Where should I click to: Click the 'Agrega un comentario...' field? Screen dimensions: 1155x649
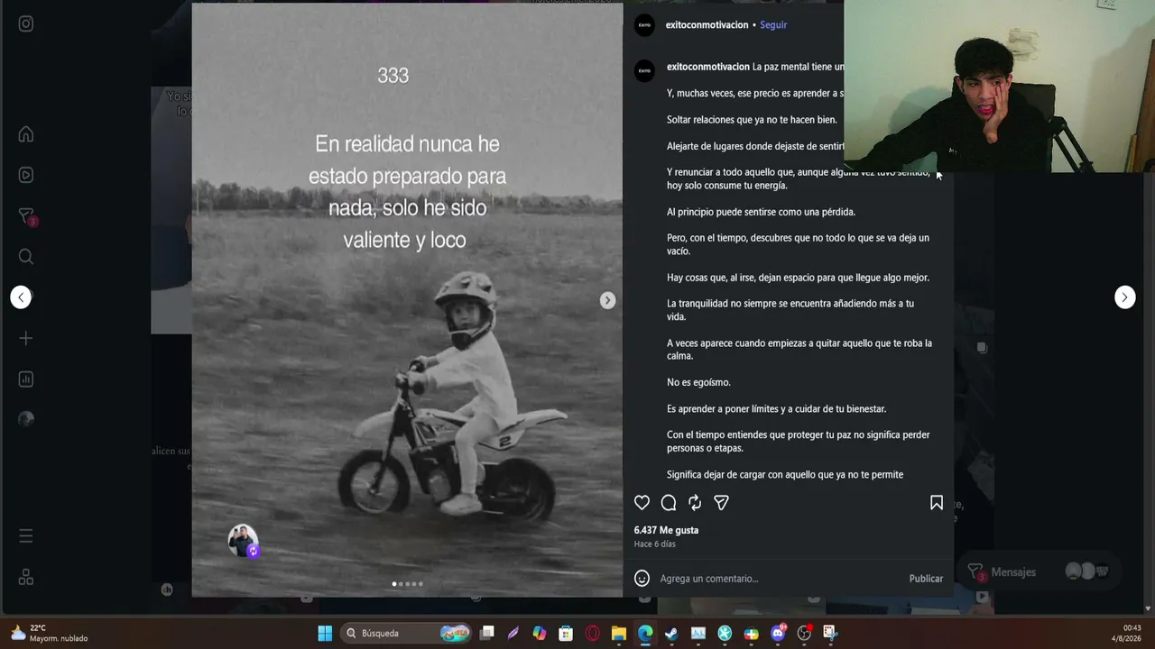(x=779, y=579)
